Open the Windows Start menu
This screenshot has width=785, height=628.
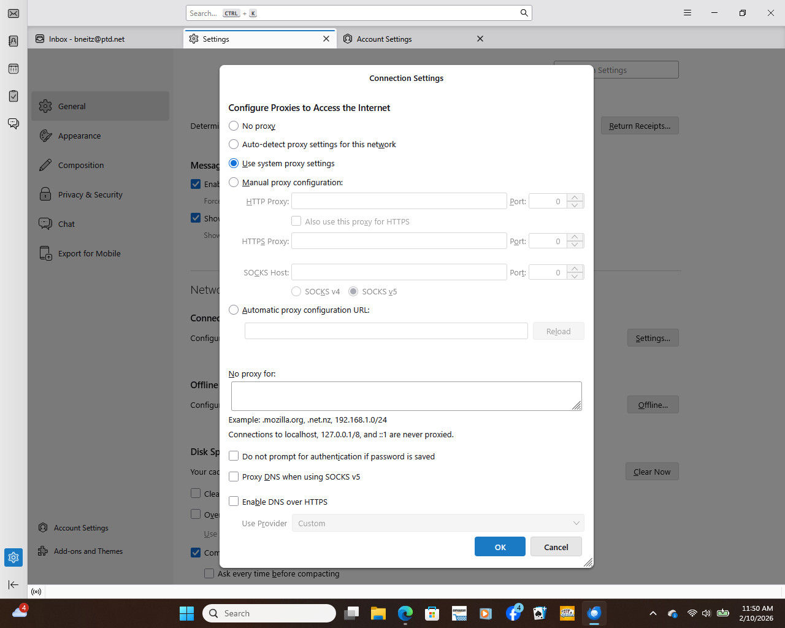coord(186,613)
